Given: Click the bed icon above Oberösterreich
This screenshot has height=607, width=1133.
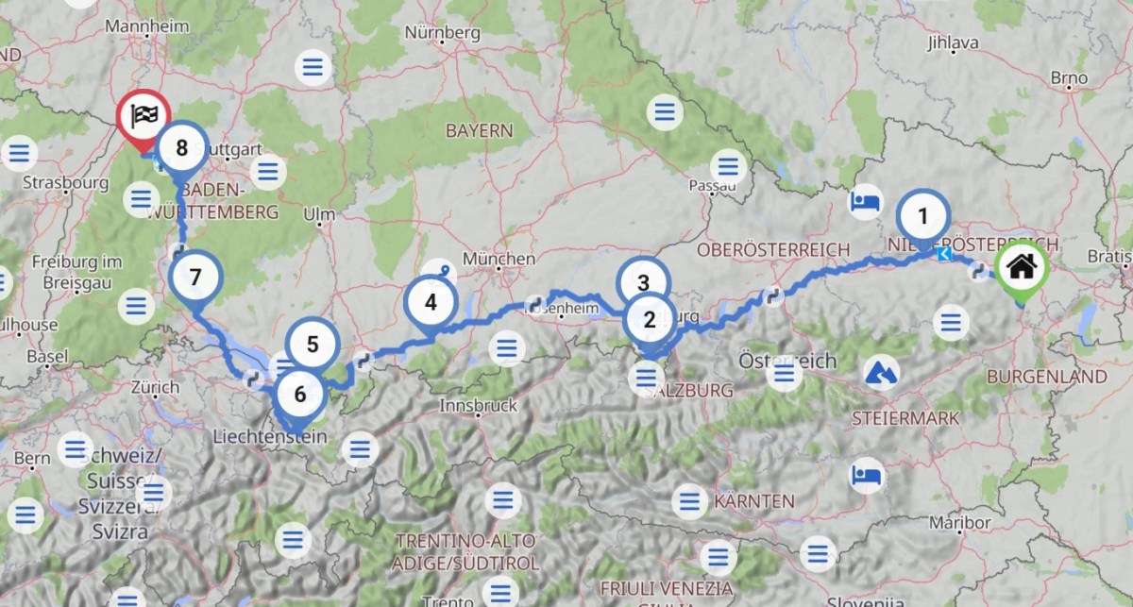Looking at the screenshot, I should (x=866, y=202).
